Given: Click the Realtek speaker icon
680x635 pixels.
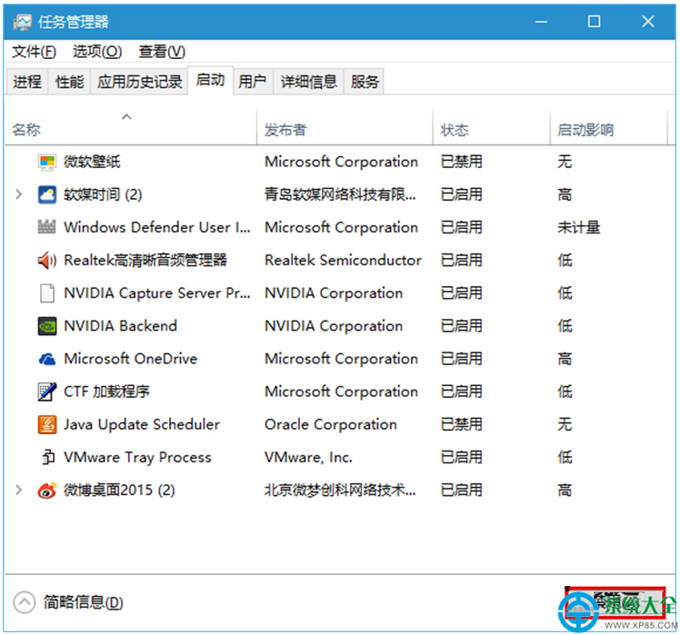Looking at the screenshot, I should pyautogui.click(x=47, y=260).
